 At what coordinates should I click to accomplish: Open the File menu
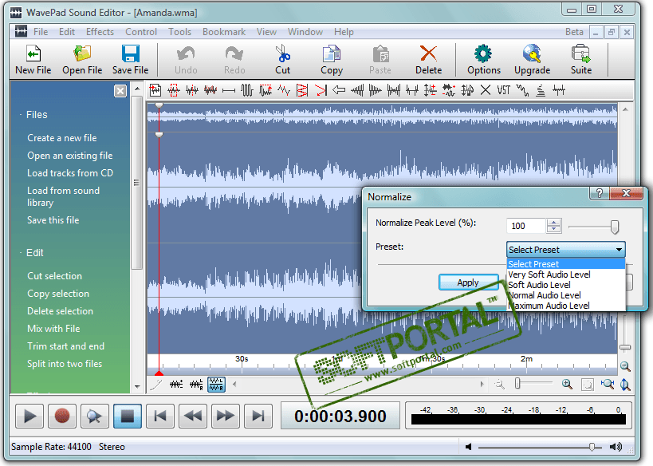(x=41, y=32)
